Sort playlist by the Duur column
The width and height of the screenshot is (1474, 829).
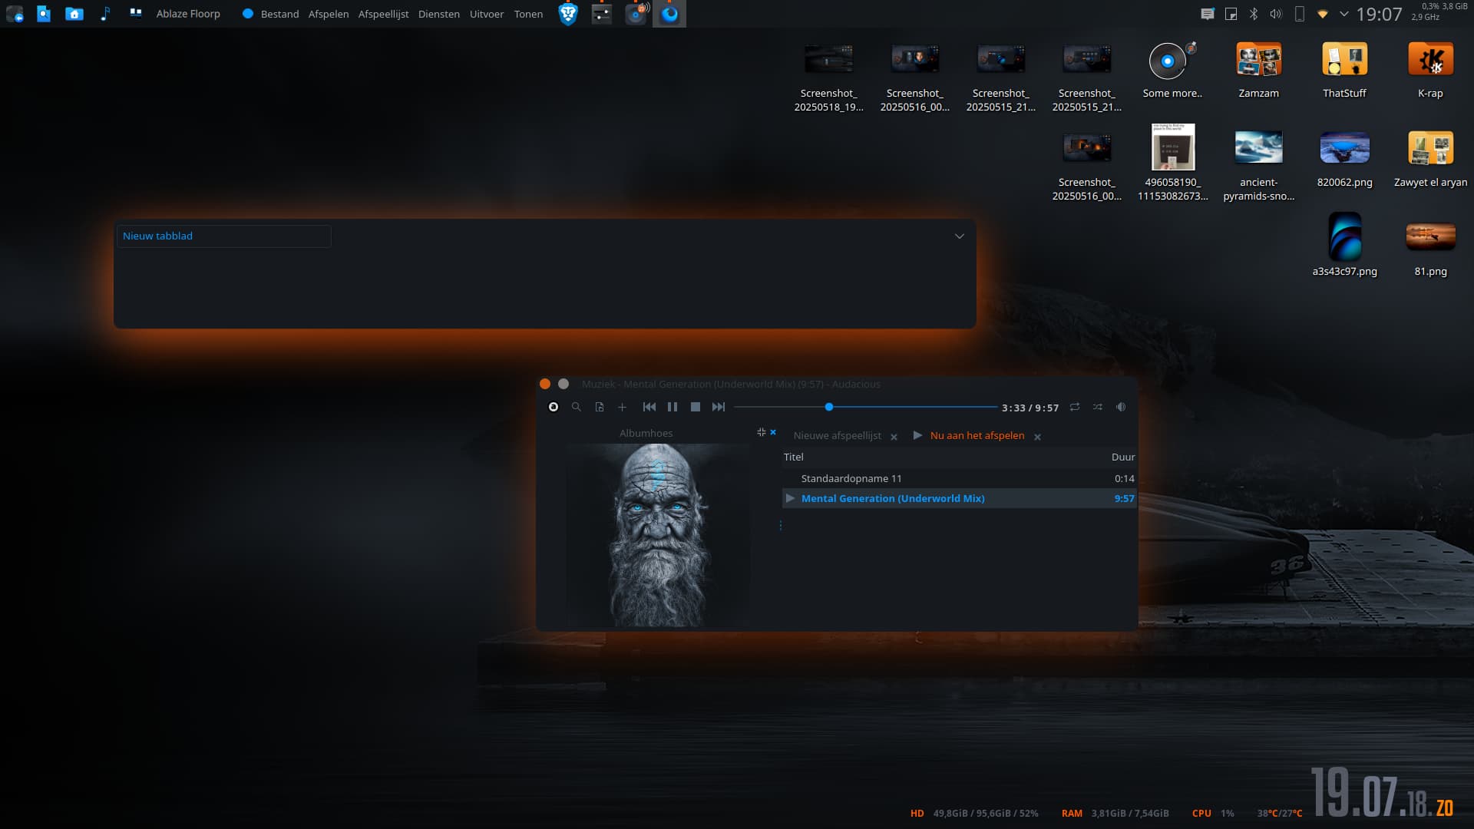tap(1122, 457)
